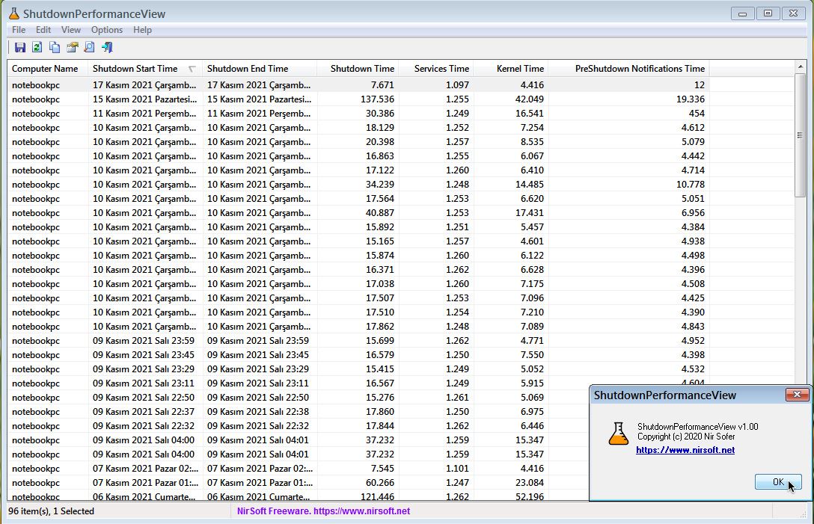Click the Shutdown Time cell 18.129
The height and width of the screenshot is (524, 814).
(x=380, y=128)
